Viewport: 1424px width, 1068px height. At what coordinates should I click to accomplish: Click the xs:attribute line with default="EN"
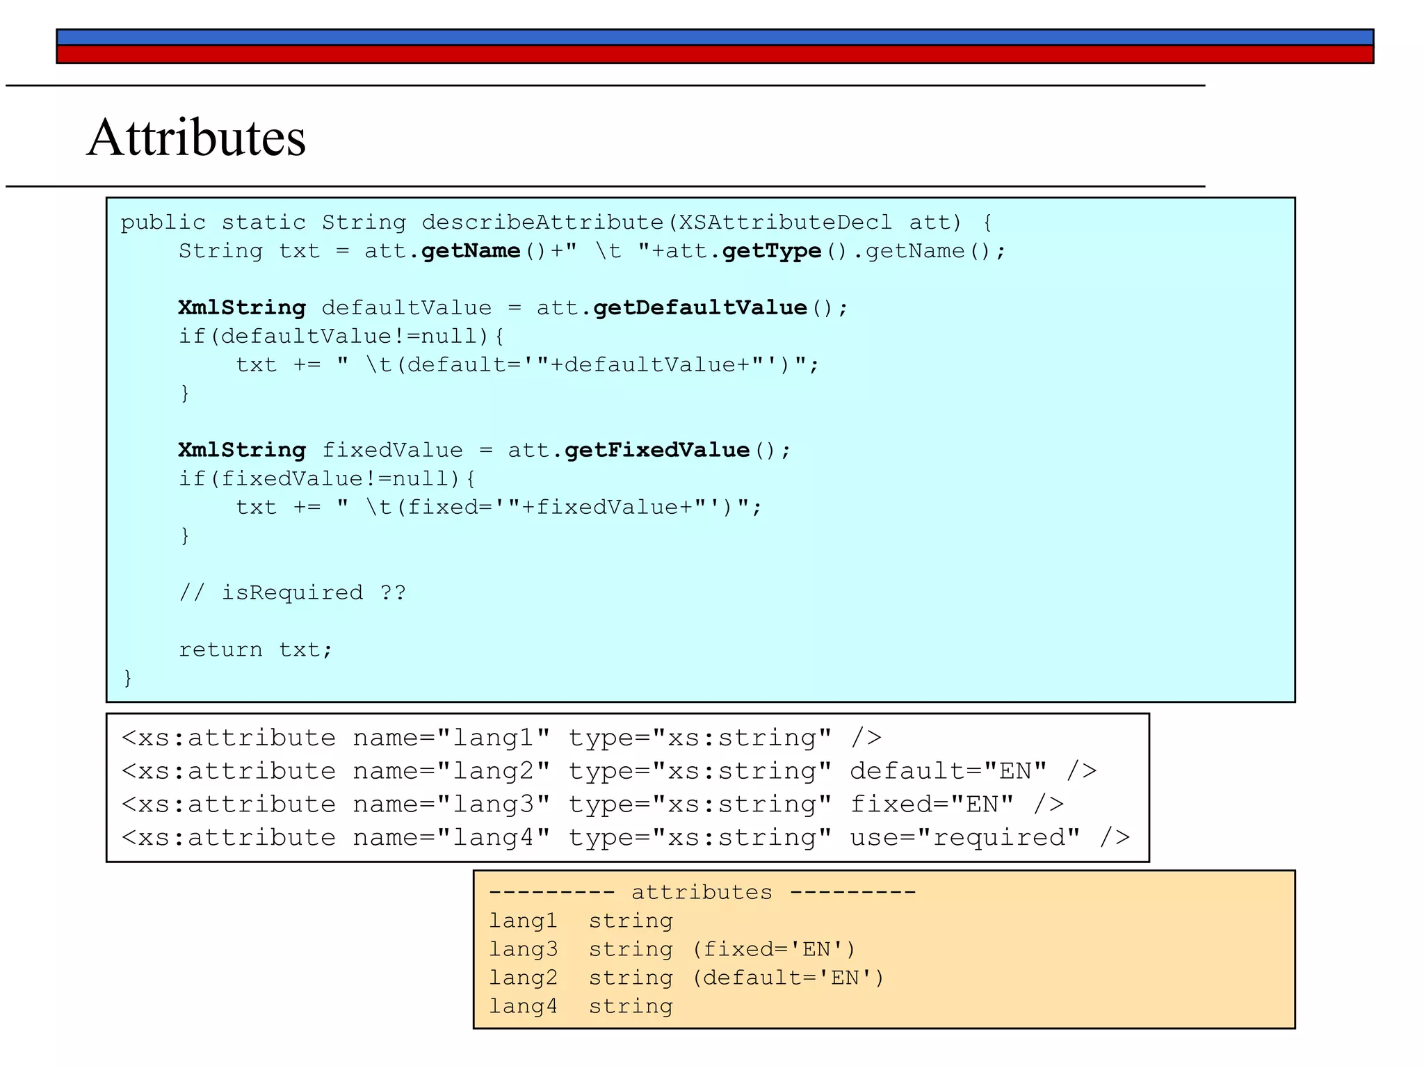pyautogui.click(x=609, y=771)
